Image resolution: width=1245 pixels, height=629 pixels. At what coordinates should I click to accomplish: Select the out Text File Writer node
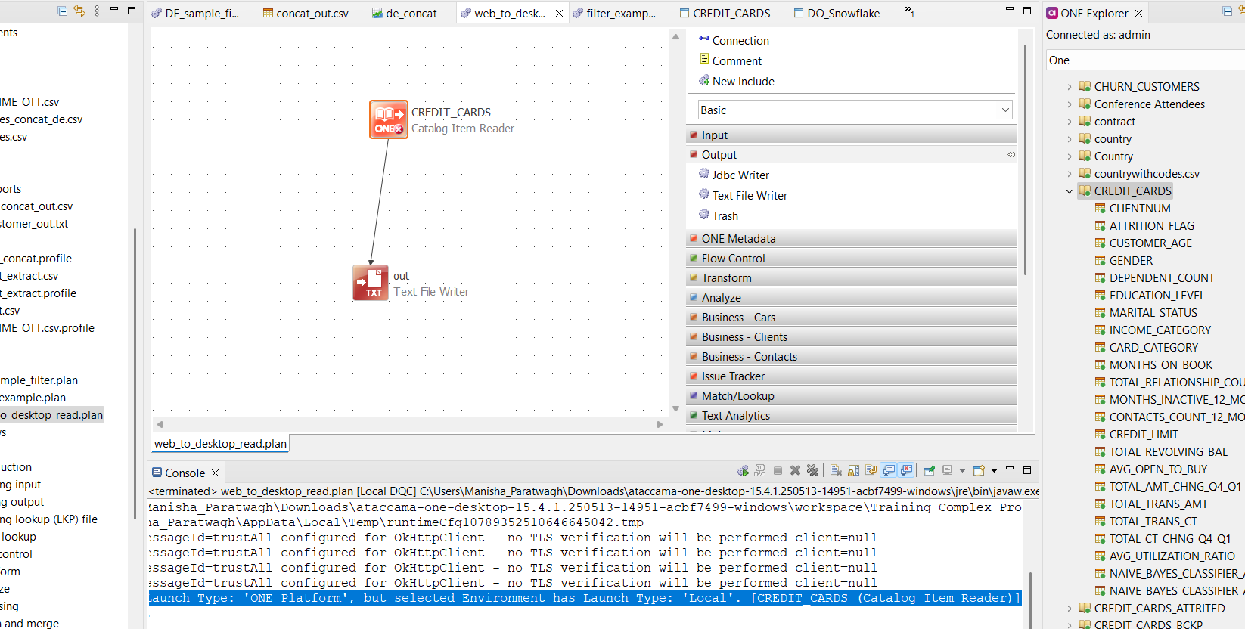[x=371, y=283]
